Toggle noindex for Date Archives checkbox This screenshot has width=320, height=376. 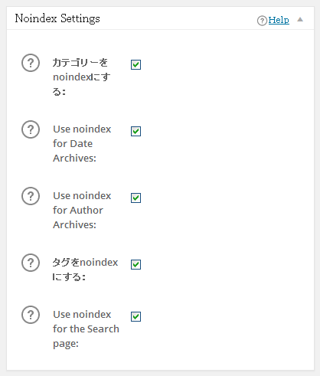tap(136, 131)
